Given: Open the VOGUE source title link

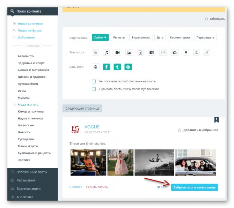Looking at the screenshot, I should (x=92, y=127).
